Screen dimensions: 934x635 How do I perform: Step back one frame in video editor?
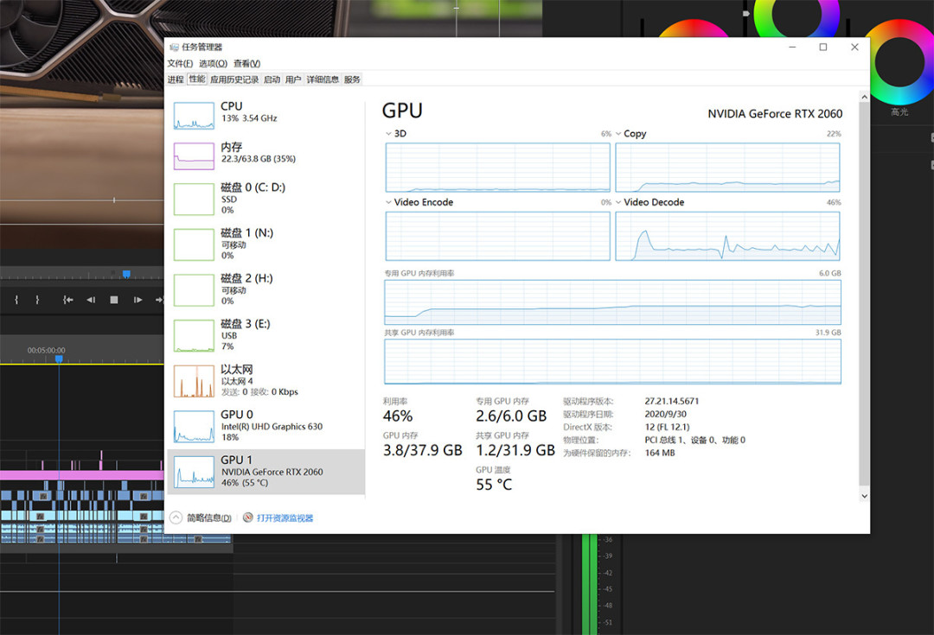pyautogui.click(x=91, y=300)
